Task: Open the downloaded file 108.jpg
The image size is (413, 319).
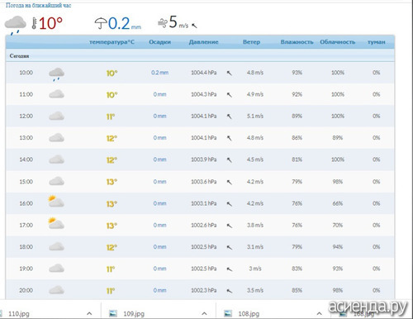Action: coord(249,313)
